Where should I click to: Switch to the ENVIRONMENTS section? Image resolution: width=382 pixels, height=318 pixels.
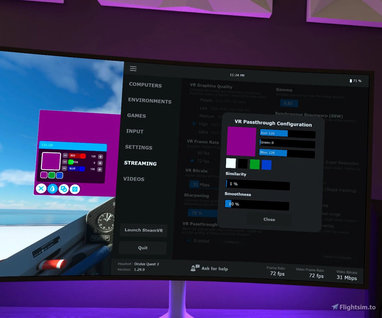pos(150,101)
